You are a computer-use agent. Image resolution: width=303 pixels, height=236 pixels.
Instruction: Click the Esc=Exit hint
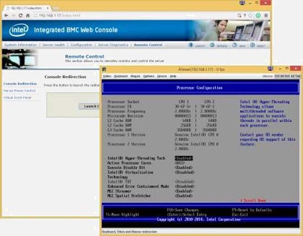tap(240, 214)
